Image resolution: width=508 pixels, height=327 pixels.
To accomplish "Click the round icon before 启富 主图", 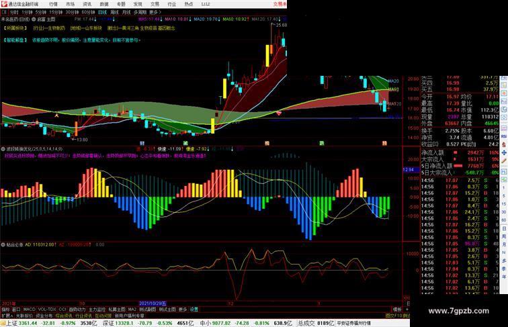I will point(34,19).
